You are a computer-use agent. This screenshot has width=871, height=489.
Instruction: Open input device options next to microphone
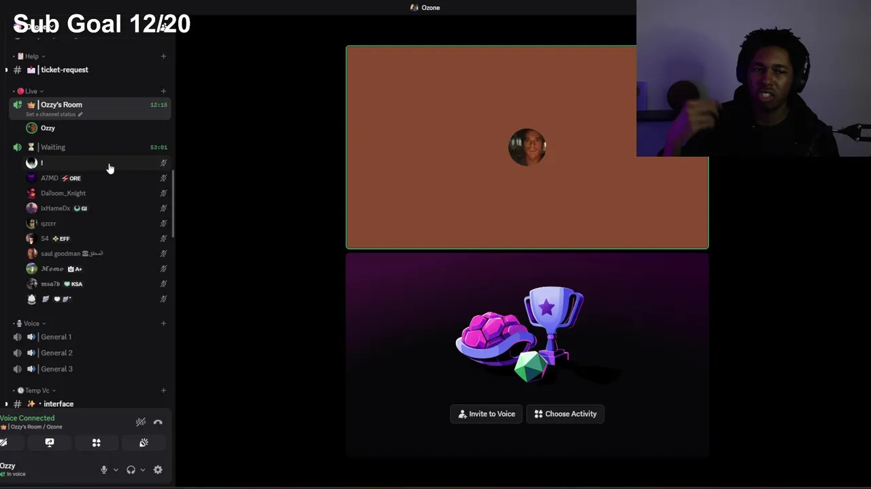click(116, 469)
